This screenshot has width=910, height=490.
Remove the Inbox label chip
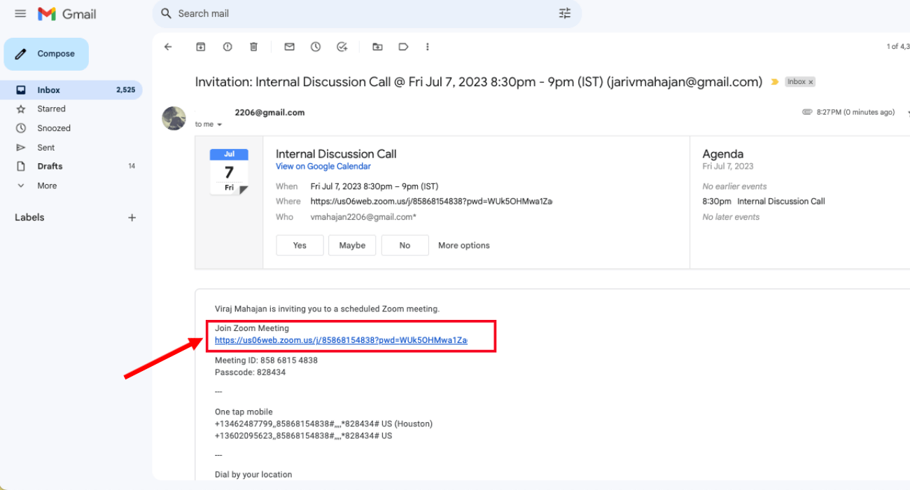(811, 82)
